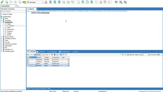163x92 pixels.
Task: Click the red window query builder icon
Action: click(x=105, y=2)
